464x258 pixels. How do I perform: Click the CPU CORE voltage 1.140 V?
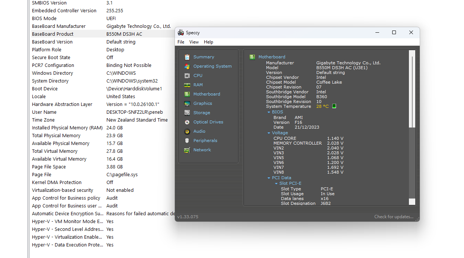[x=335, y=138]
